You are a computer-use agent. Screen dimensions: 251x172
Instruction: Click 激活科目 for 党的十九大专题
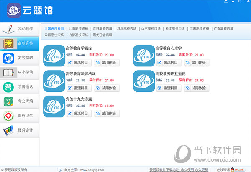79,114
